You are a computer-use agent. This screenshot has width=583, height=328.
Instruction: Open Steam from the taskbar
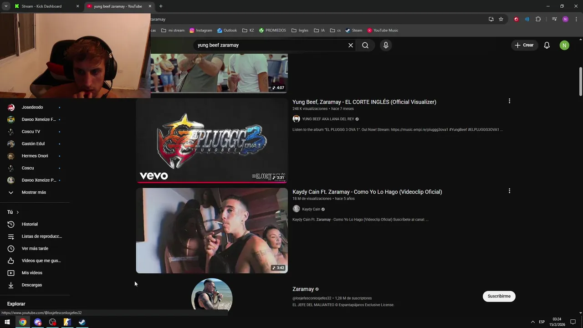click(x=82, y=322)
